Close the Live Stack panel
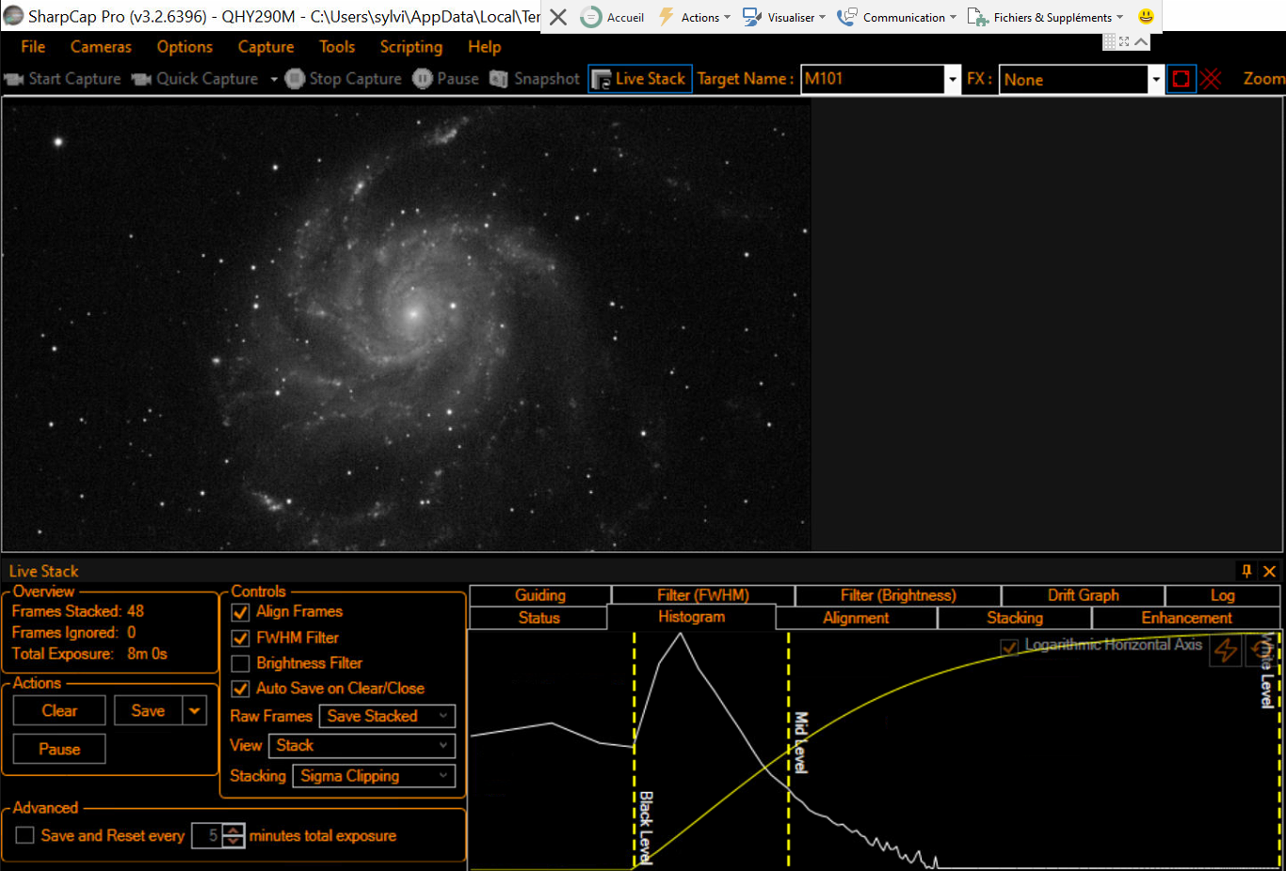Screen dimensions: 1286x871 (x=1269, y=571)
